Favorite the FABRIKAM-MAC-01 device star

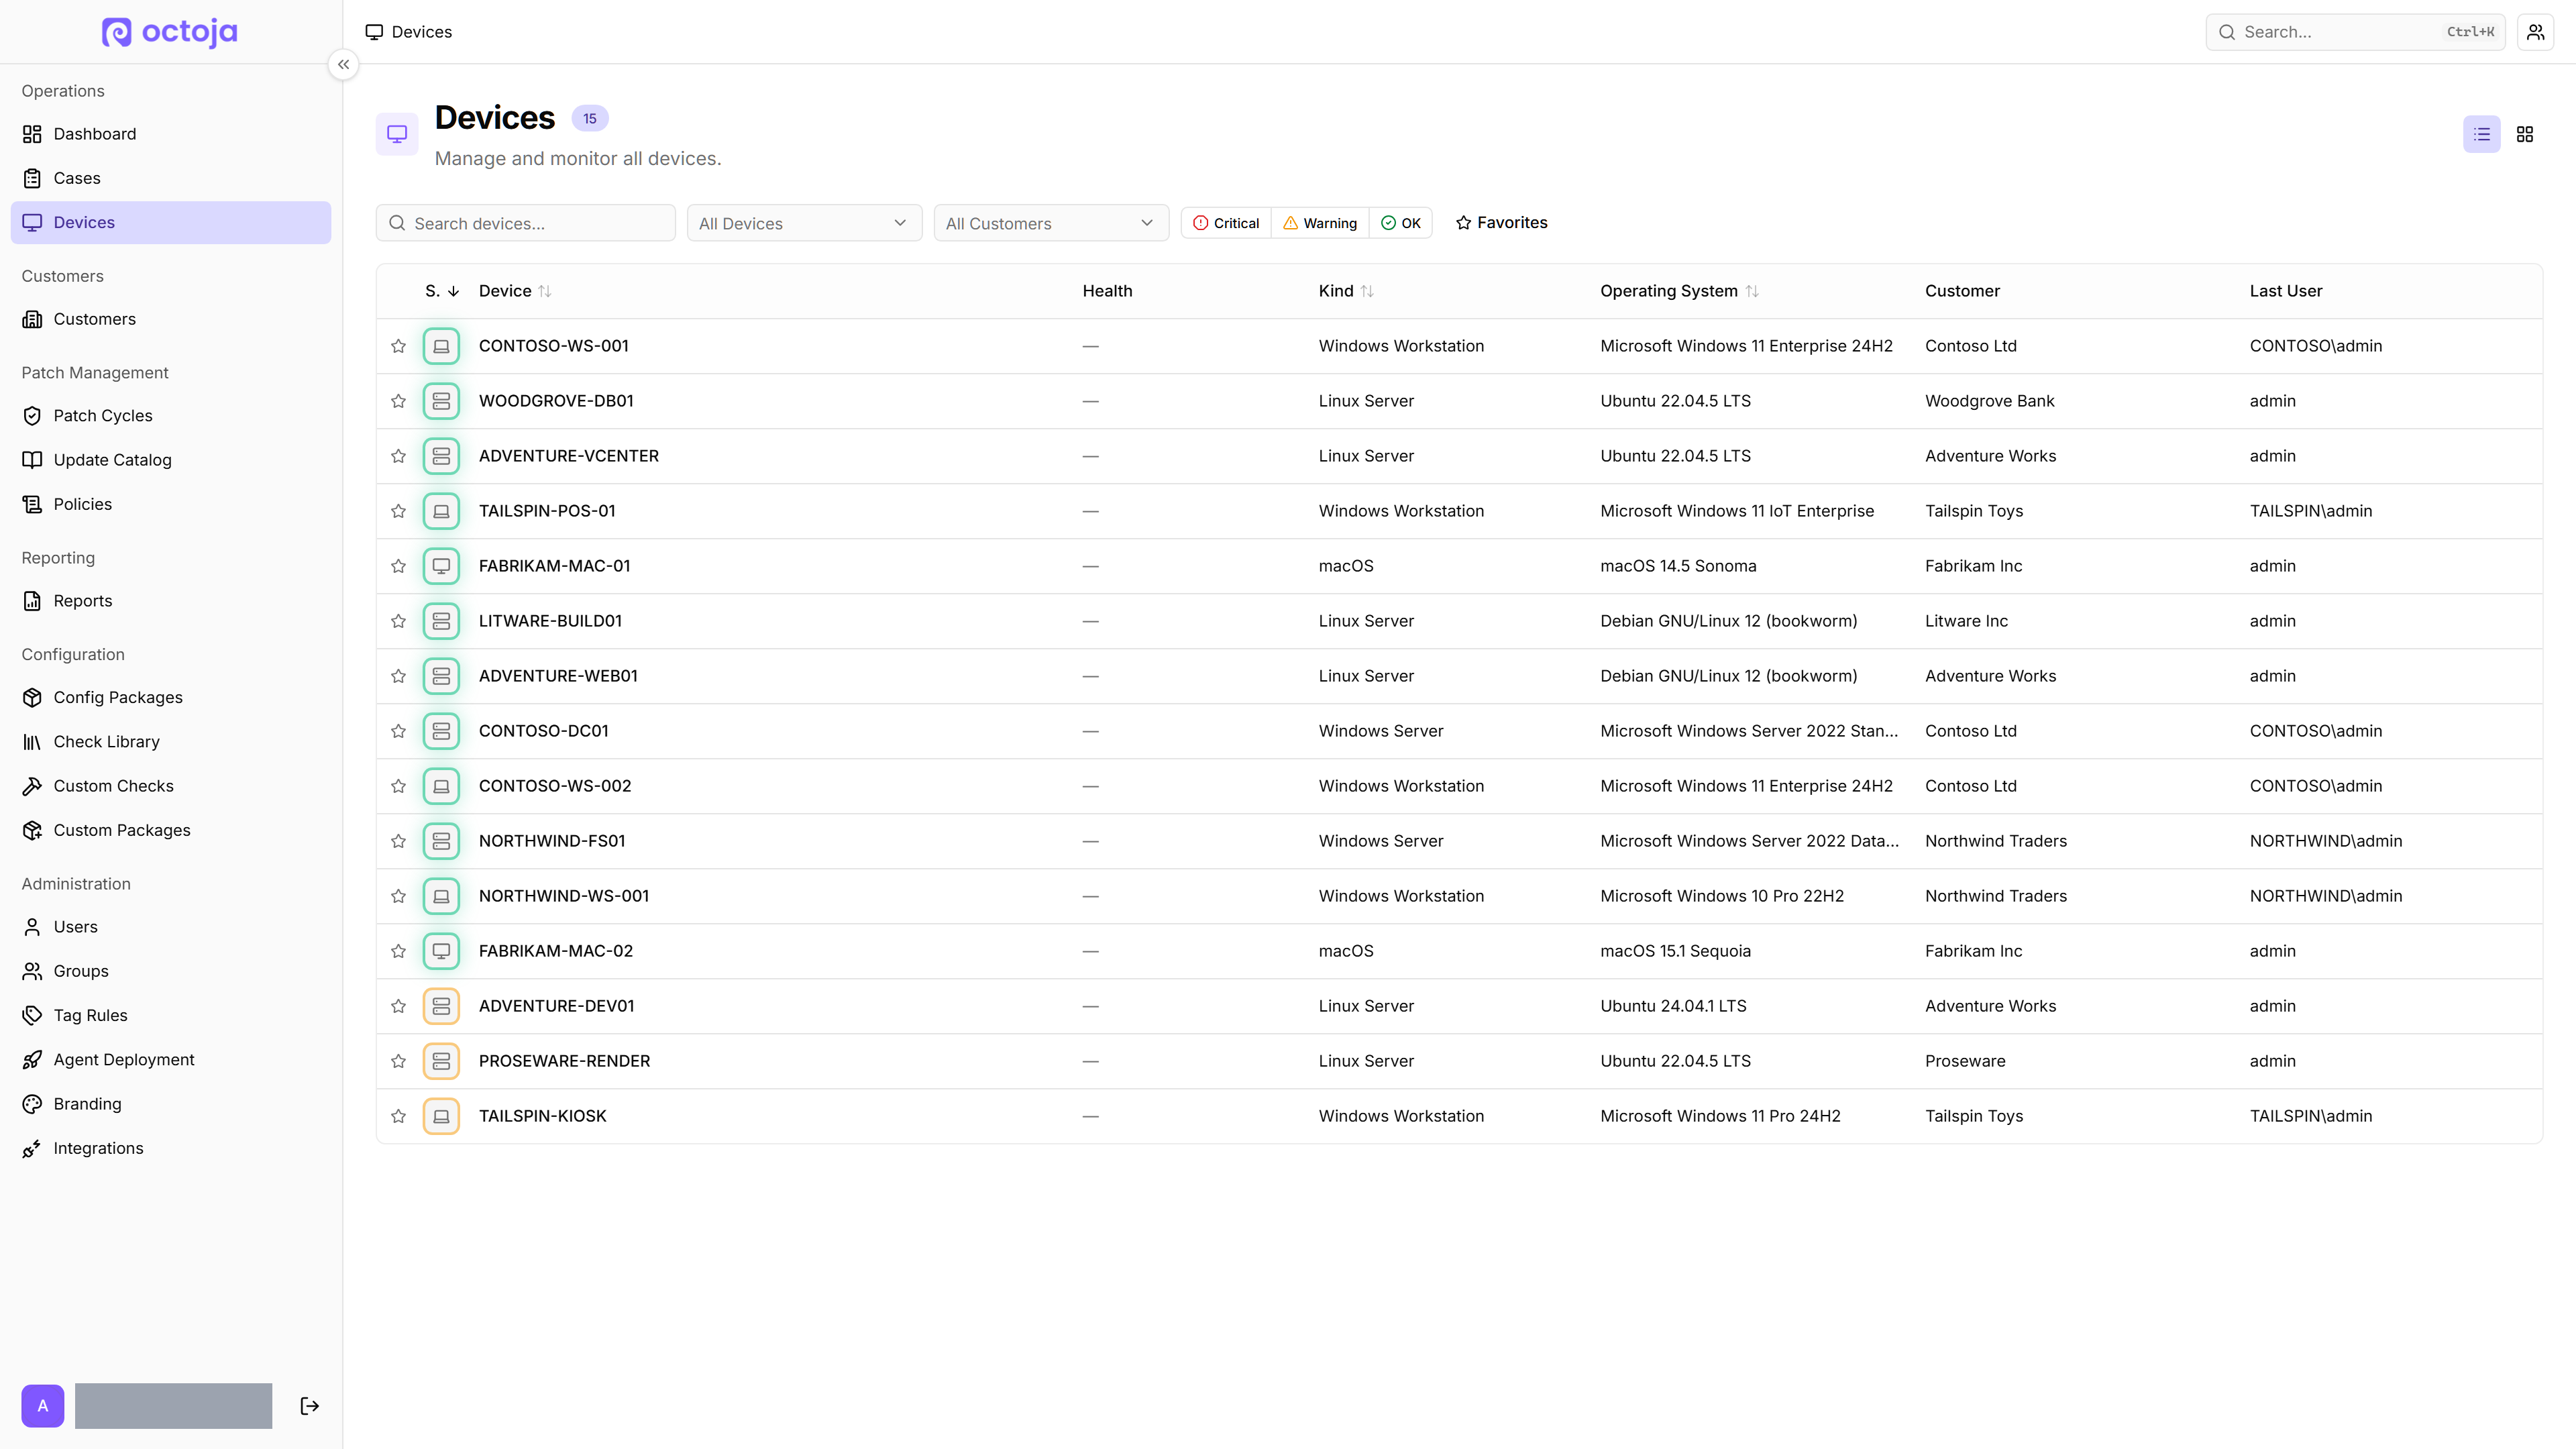398,566
